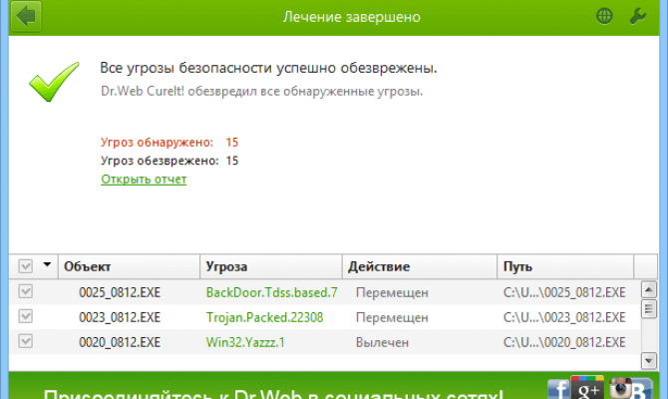The image size is (668, 399).
Task: Click Перемещен action for 0025_0812.EXE
Action: pos(392,293)
